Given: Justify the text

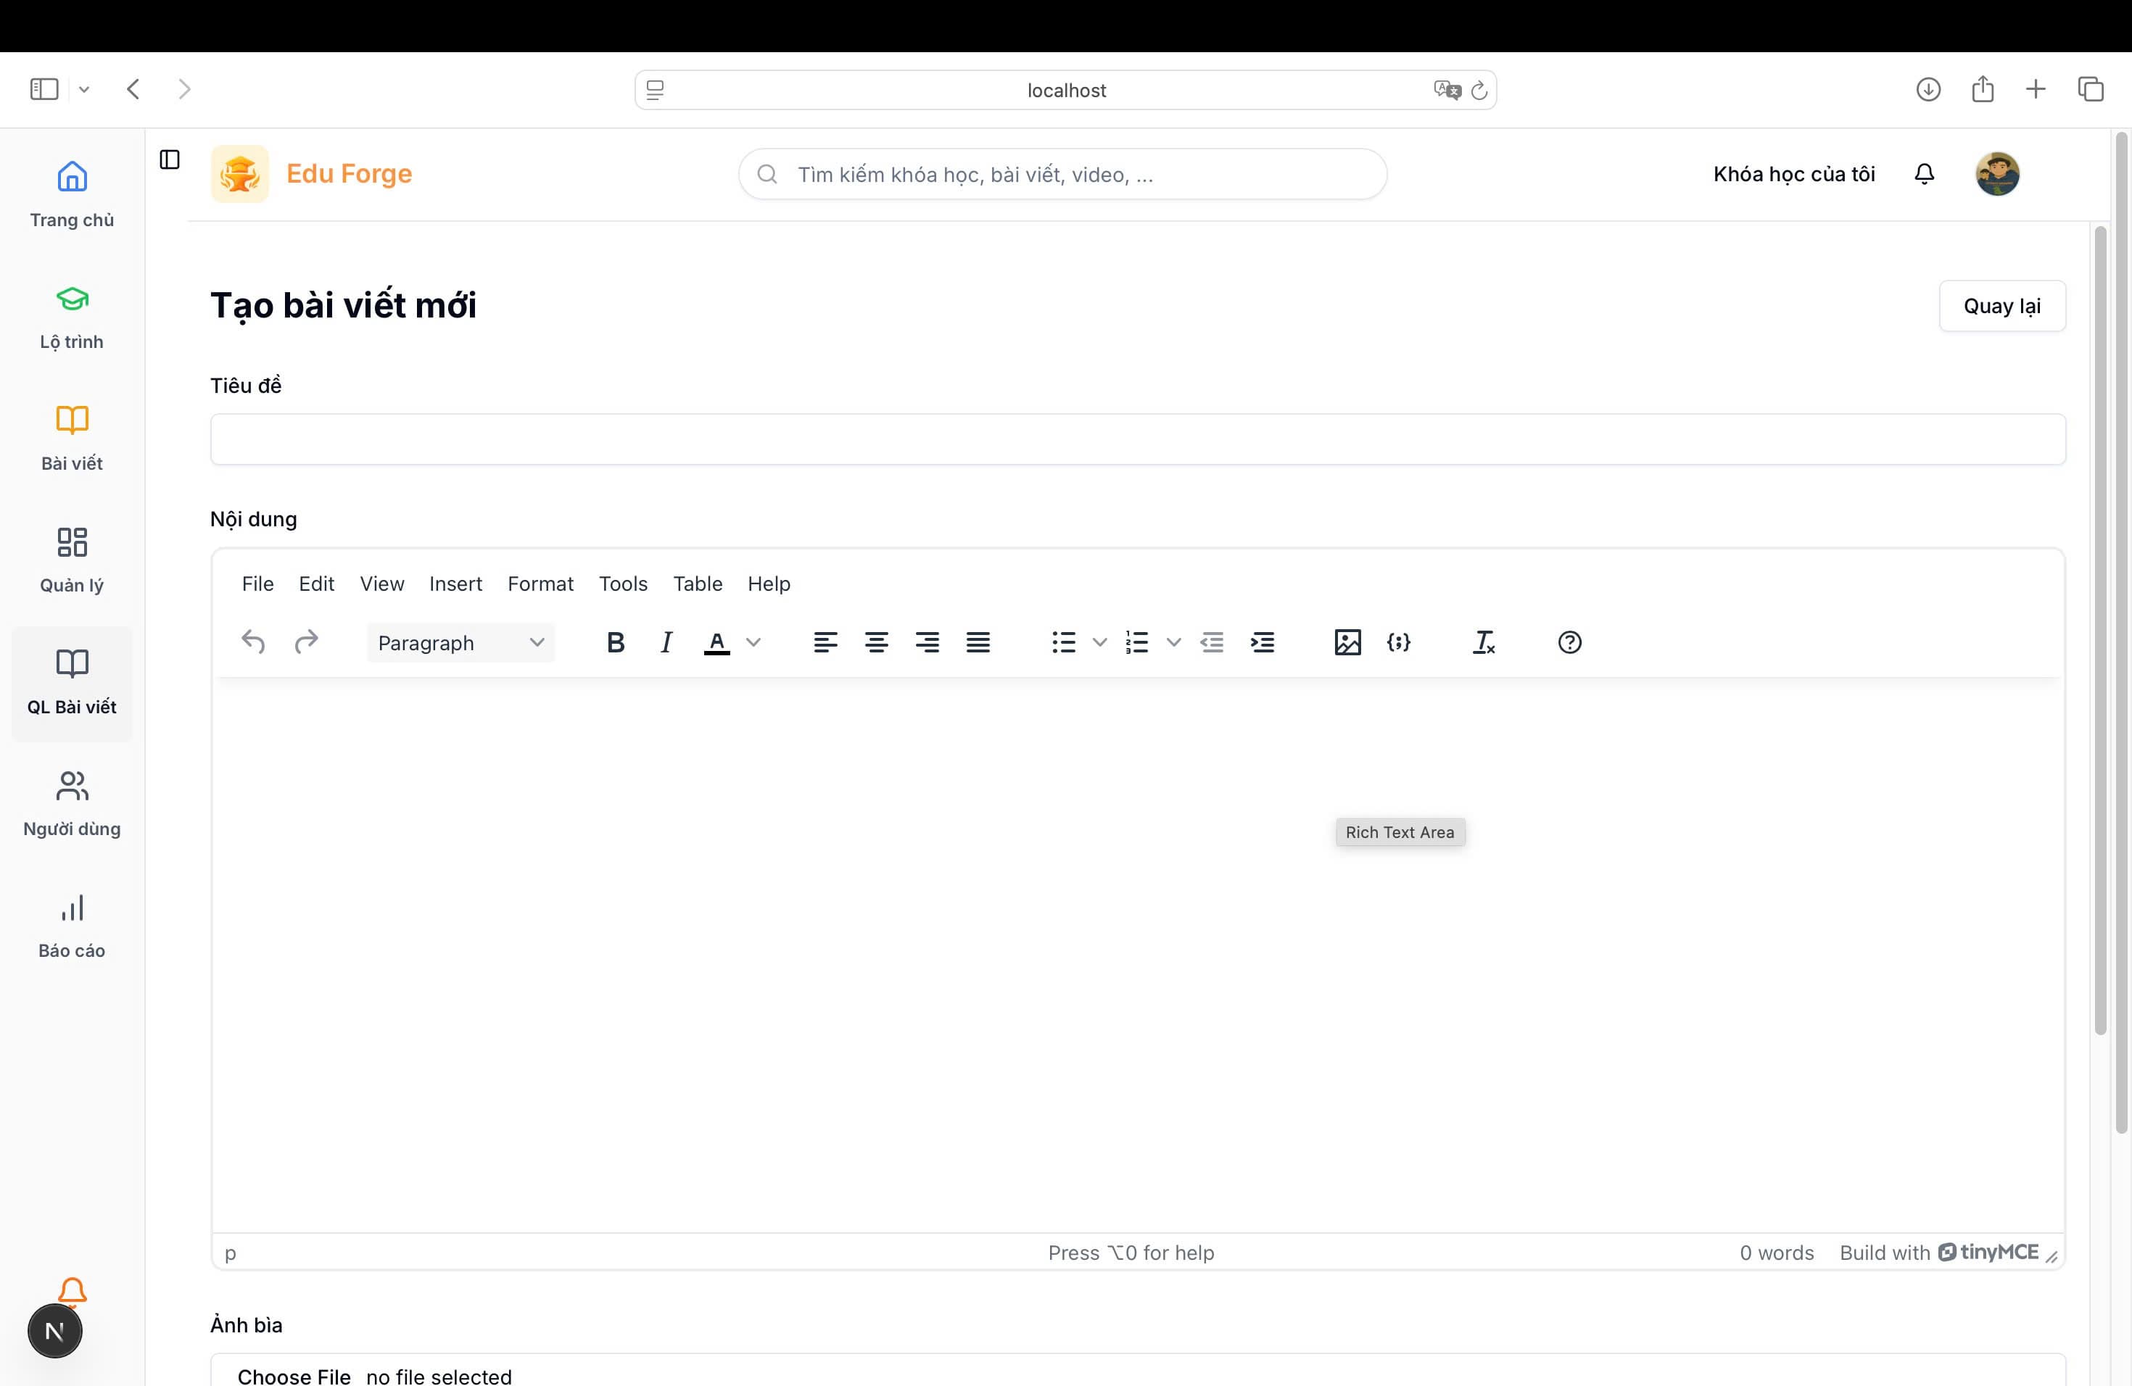Looking at the screenshot, I should pyautogui.click(x=978, y=642).
